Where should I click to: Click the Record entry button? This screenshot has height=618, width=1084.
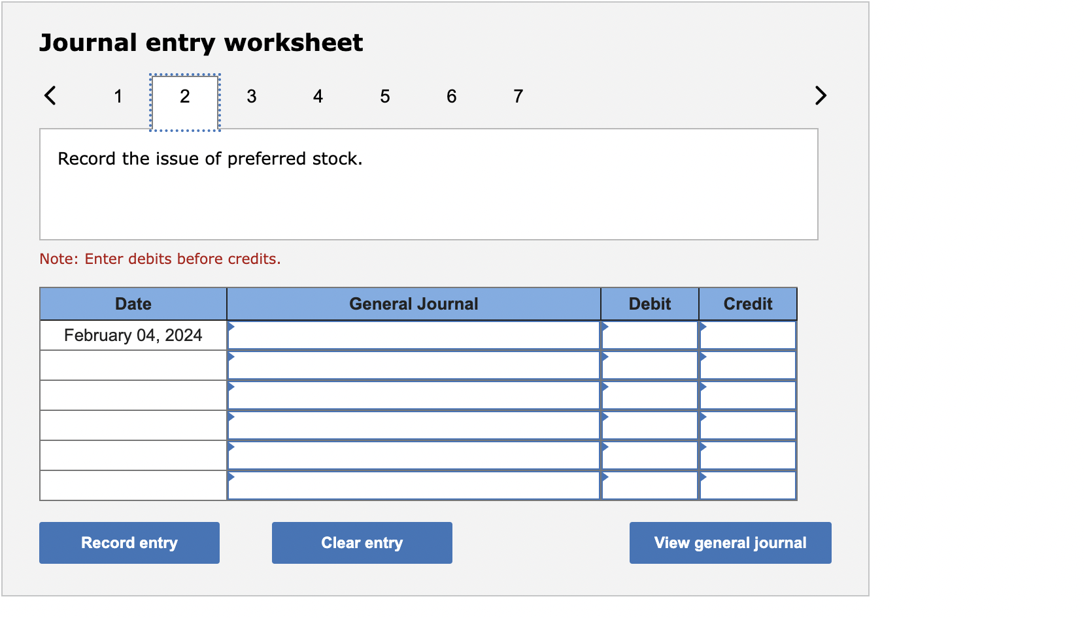pos(129,543)
